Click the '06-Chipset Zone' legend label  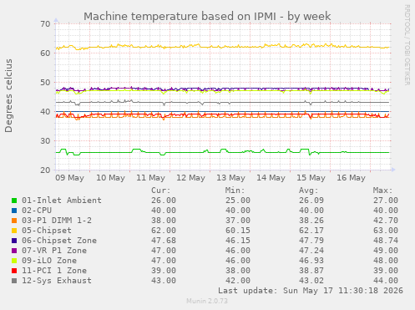[x=59, y=241]
